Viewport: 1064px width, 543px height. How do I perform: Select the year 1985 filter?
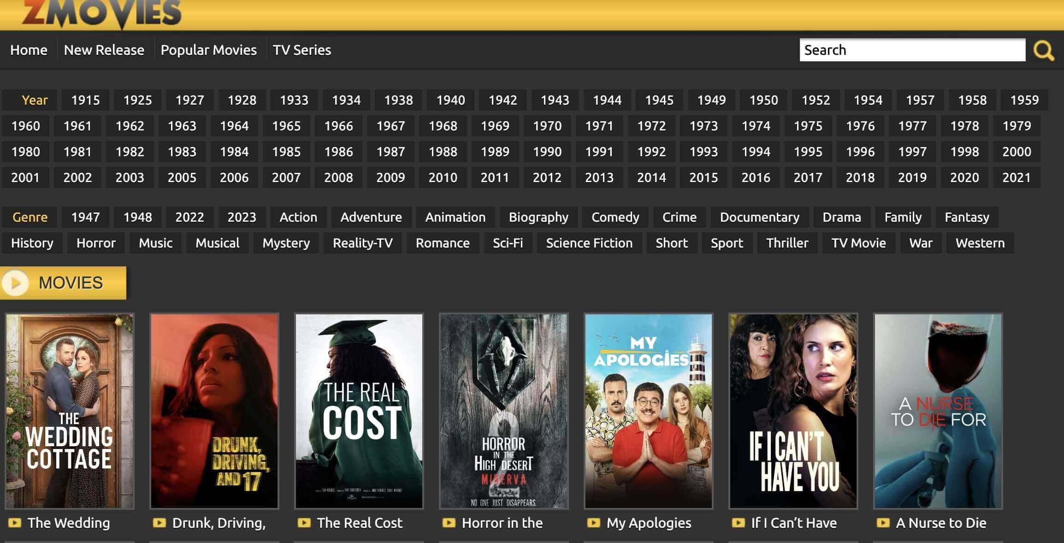click(x=286, y=151)
